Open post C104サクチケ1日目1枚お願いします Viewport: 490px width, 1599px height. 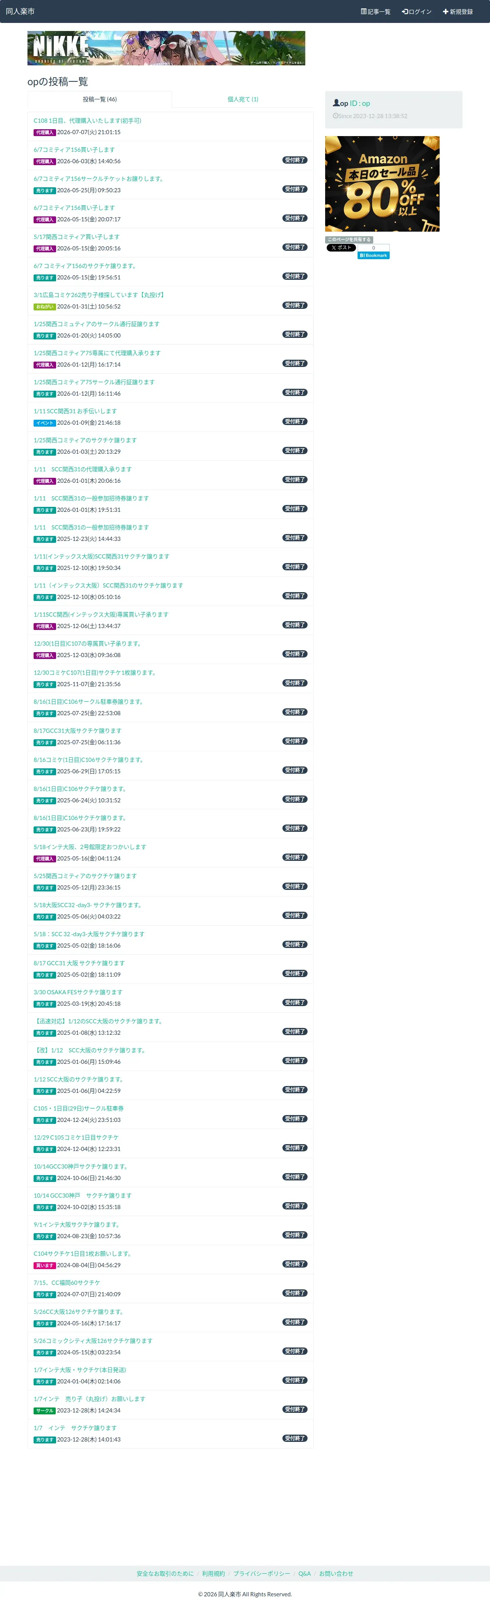click(82, 1253)
